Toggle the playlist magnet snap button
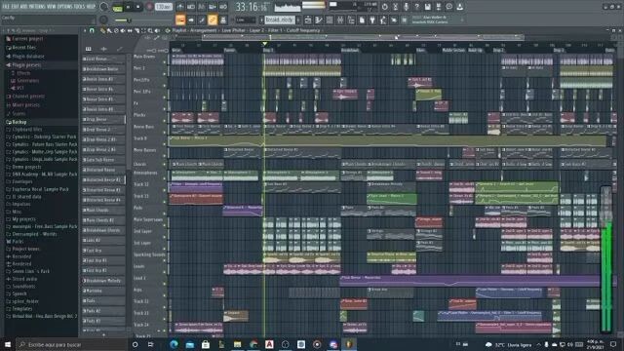Viewport: 624px width, 351px height. point(92,30)
